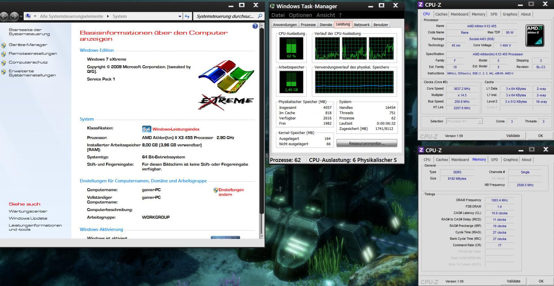The height and width of the screenshot is (286, 554).
Task: Click the shield icon beside Remoteeinstellungen
Action: [x=4, y=54]
